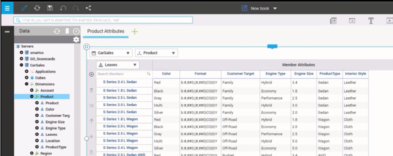Save the book with floppy icon
Viewport: 393px width, 156px height.
[x=50, y=8]
